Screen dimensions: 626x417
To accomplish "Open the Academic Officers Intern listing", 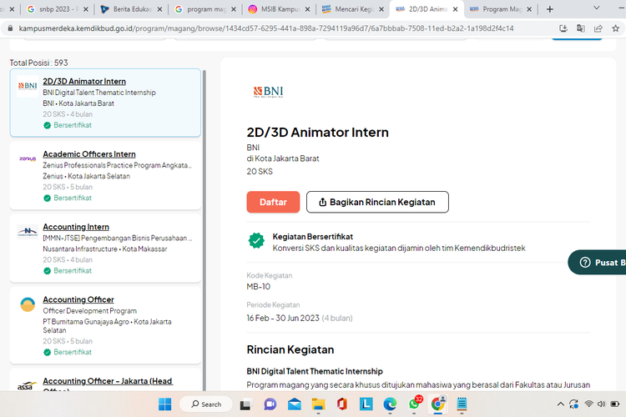I will click(x=89, y=154).
